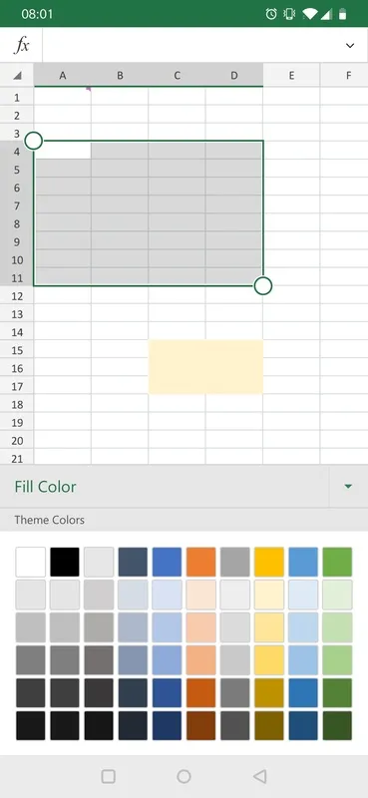The image size is (368, 798).
Task: Click the formula bar input field
Action: [190, 45]
